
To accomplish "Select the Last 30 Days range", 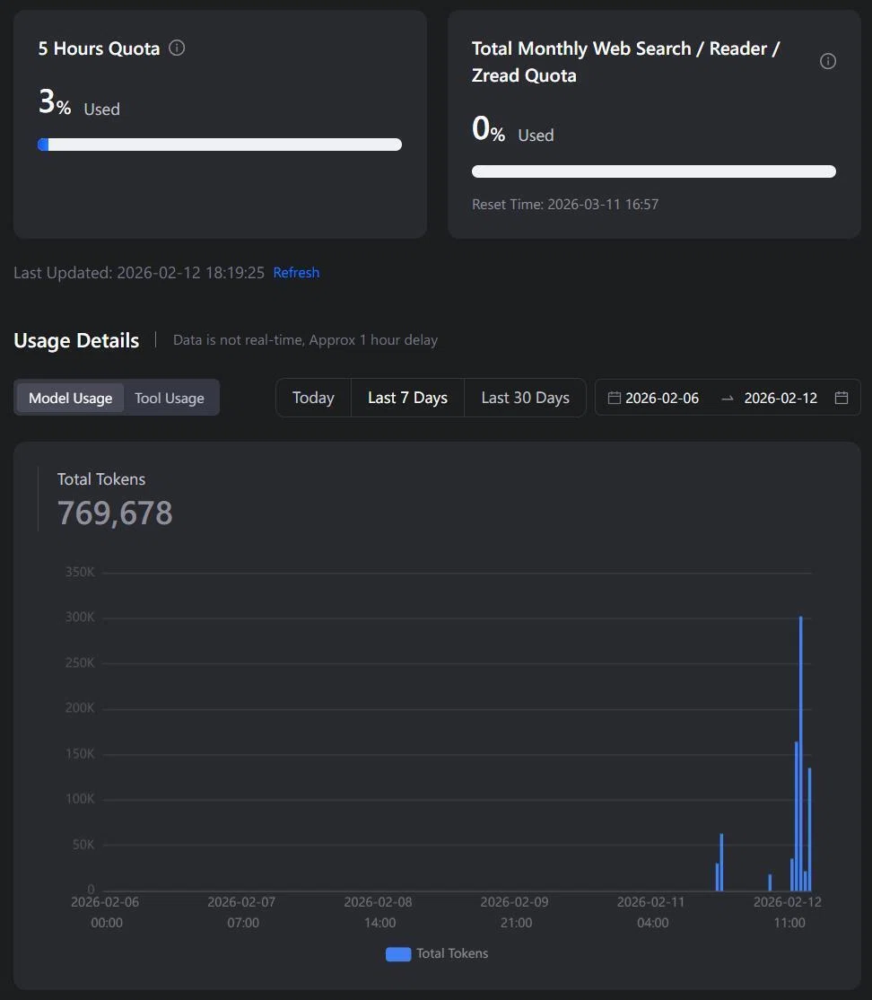I will [525, 398].
